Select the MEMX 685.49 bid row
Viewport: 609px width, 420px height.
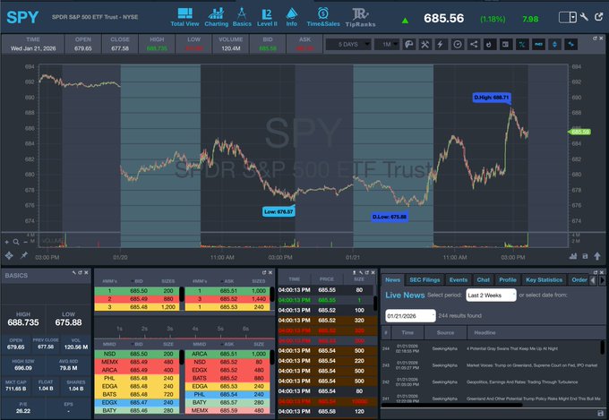136,362
